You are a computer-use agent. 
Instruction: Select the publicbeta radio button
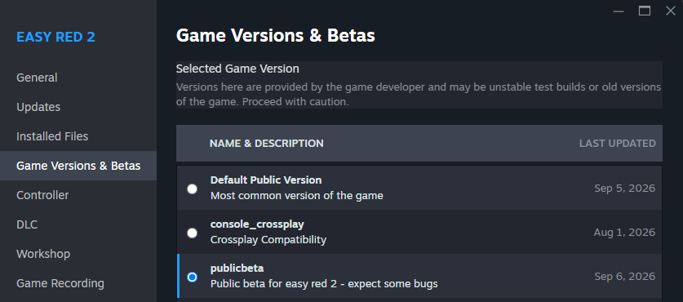[x=192, y=278]
